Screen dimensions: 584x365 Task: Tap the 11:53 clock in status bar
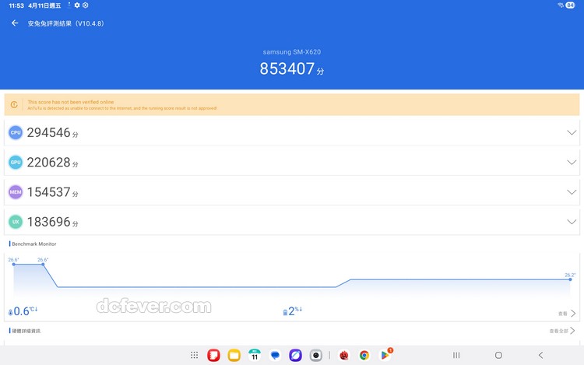click(16, 5)
